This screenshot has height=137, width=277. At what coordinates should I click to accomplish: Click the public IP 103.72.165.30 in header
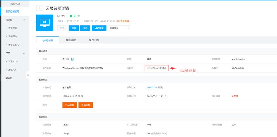click(x=72, y=21)
